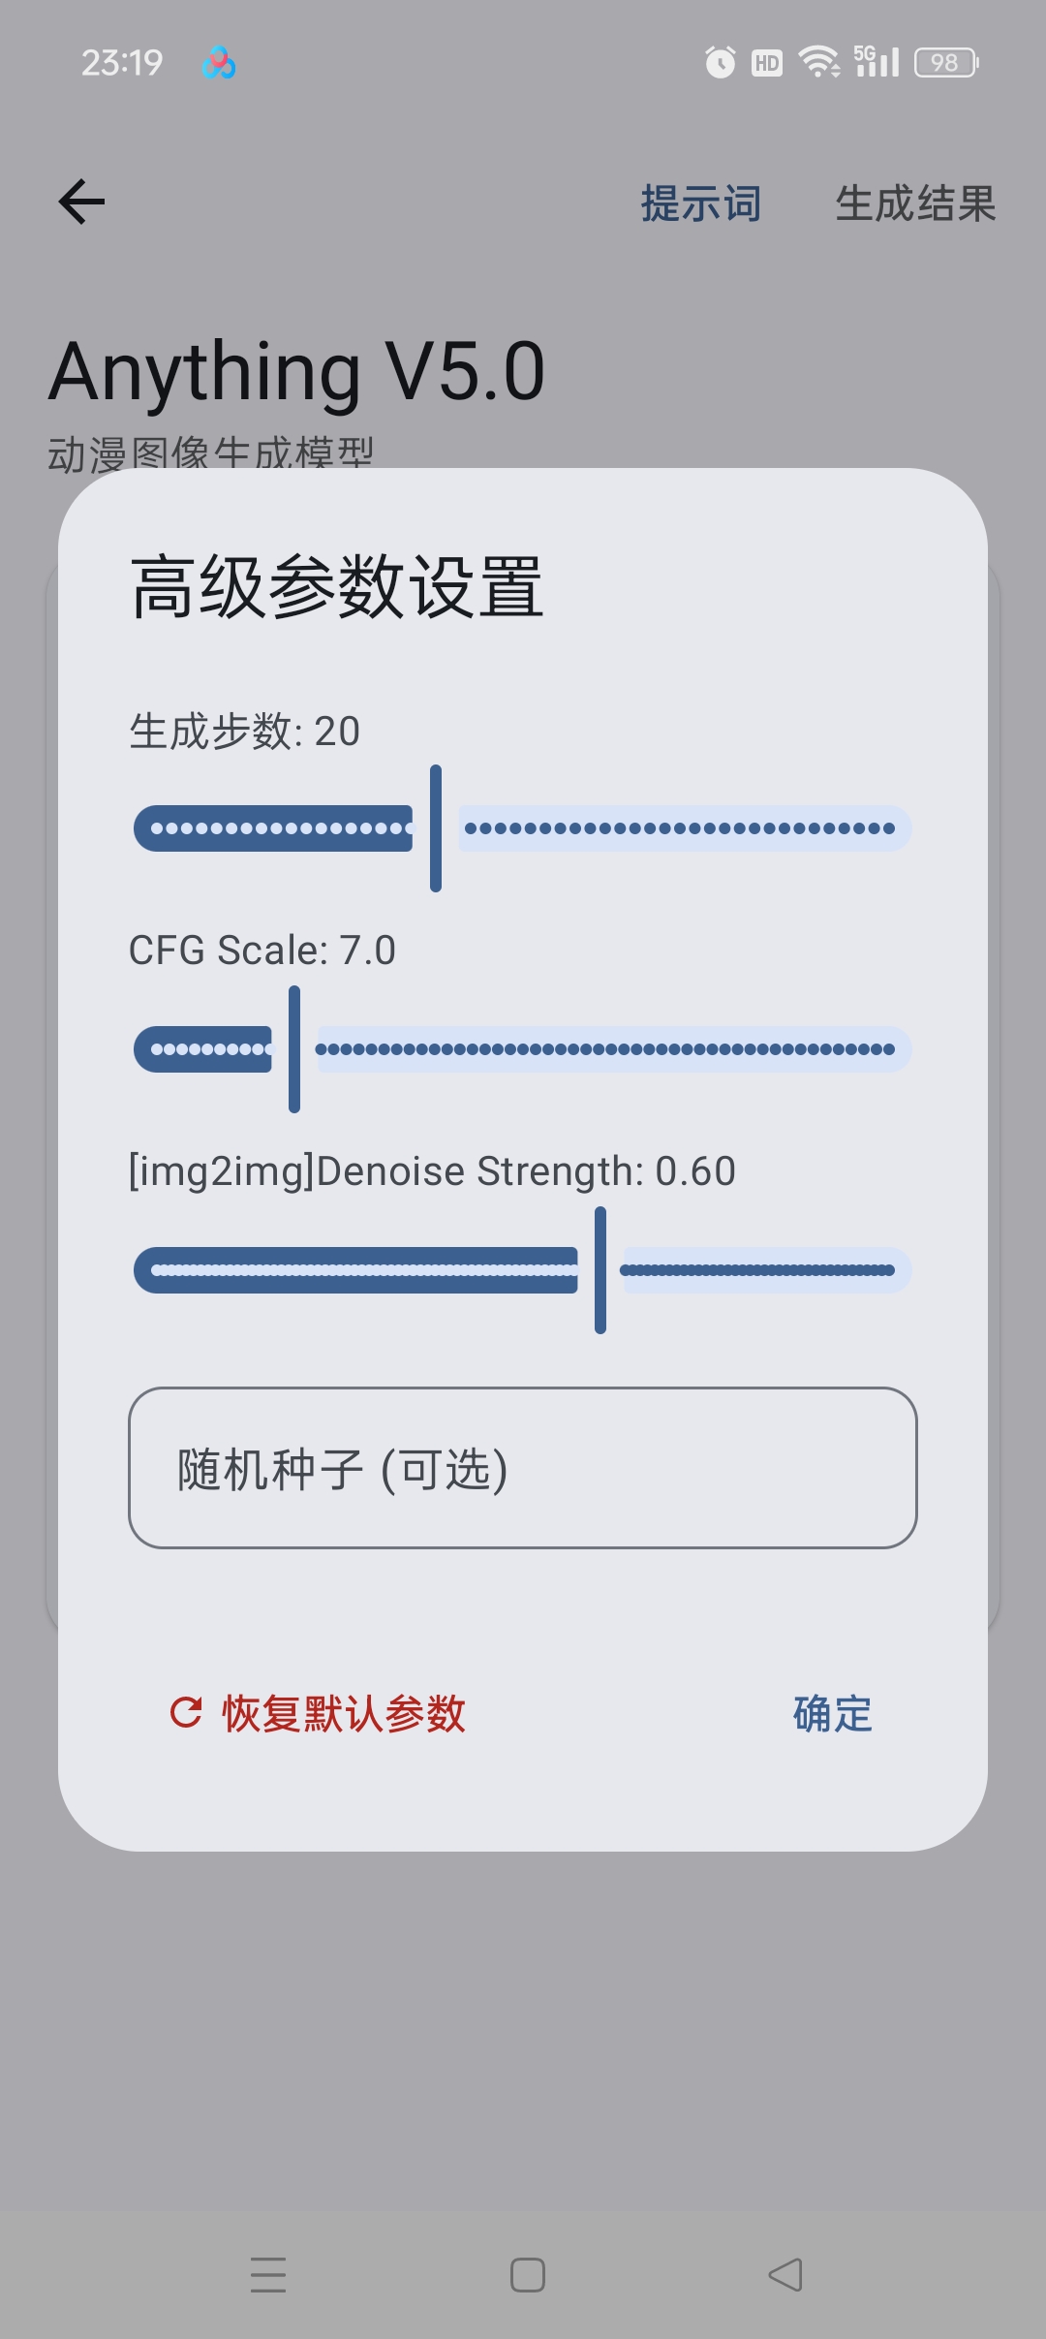Focus the 随机种子 (可选) input field
1046x2339 pixels.
tap(523, 1468)
